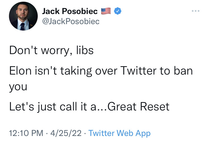Image resolution: width=204 pixels, height=141 pixels.
Task: Open Jack Posobiec's circular profile photo
Action: click(23, 16)
